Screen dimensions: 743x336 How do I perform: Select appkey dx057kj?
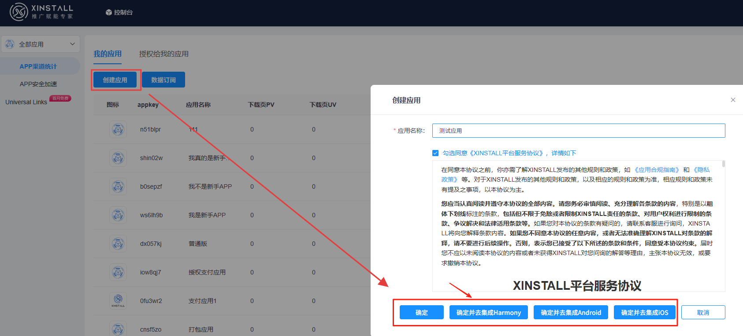(x=151, y=244)
